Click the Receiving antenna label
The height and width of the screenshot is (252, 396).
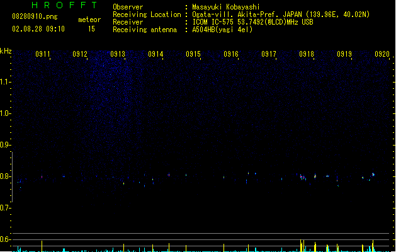pyautogui.click(x=145, y=30)
